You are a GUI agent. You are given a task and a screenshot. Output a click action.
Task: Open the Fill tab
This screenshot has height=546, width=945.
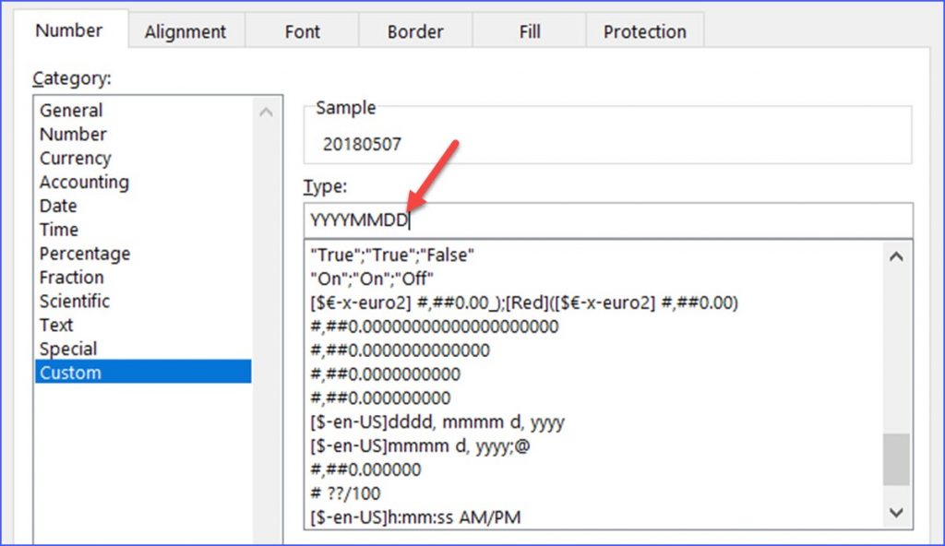[529, 30]
